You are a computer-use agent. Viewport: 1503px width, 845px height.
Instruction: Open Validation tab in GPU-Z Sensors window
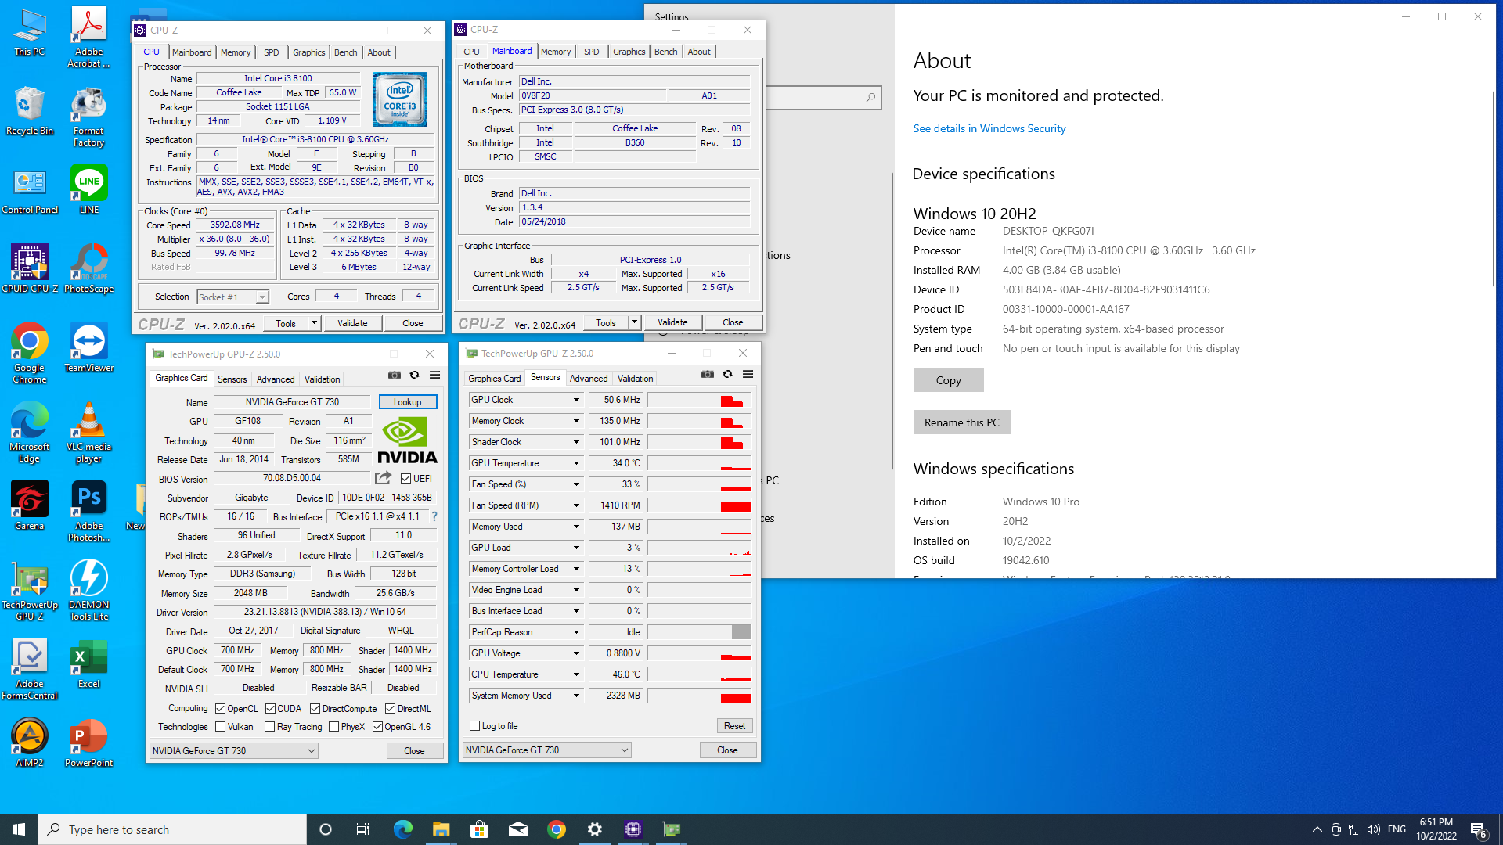click(635, 379)
